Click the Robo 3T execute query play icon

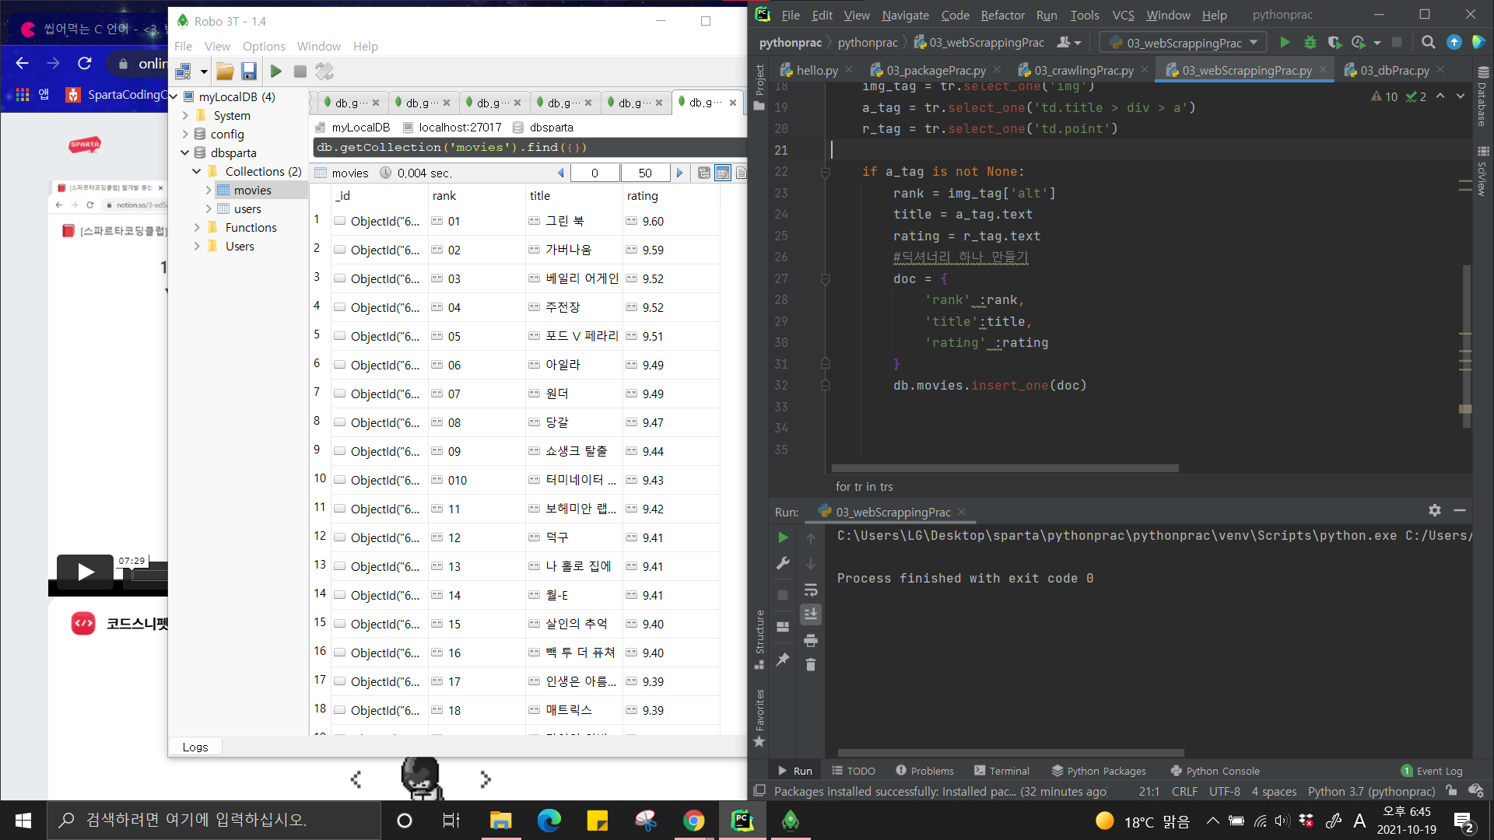(x=275, y=72)
